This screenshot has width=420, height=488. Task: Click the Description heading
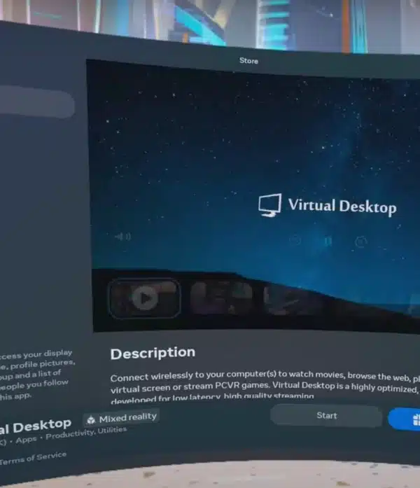point(153,354)
